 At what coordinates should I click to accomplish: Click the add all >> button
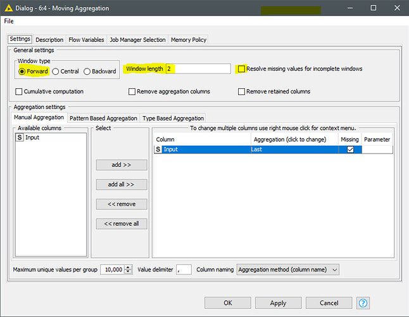122,184
